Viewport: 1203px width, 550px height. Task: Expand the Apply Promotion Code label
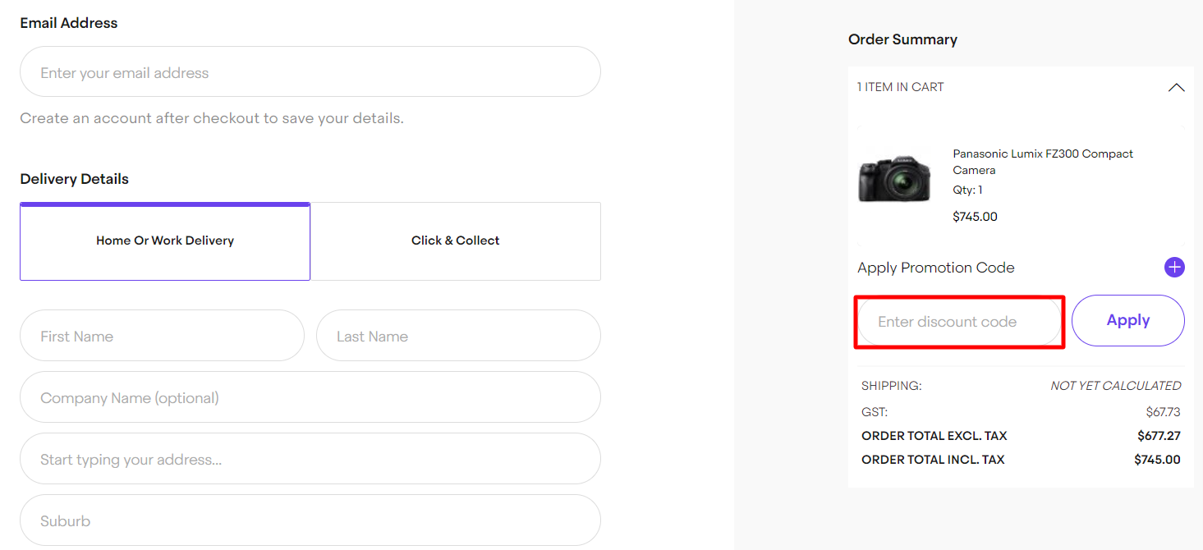pos(935,268)
